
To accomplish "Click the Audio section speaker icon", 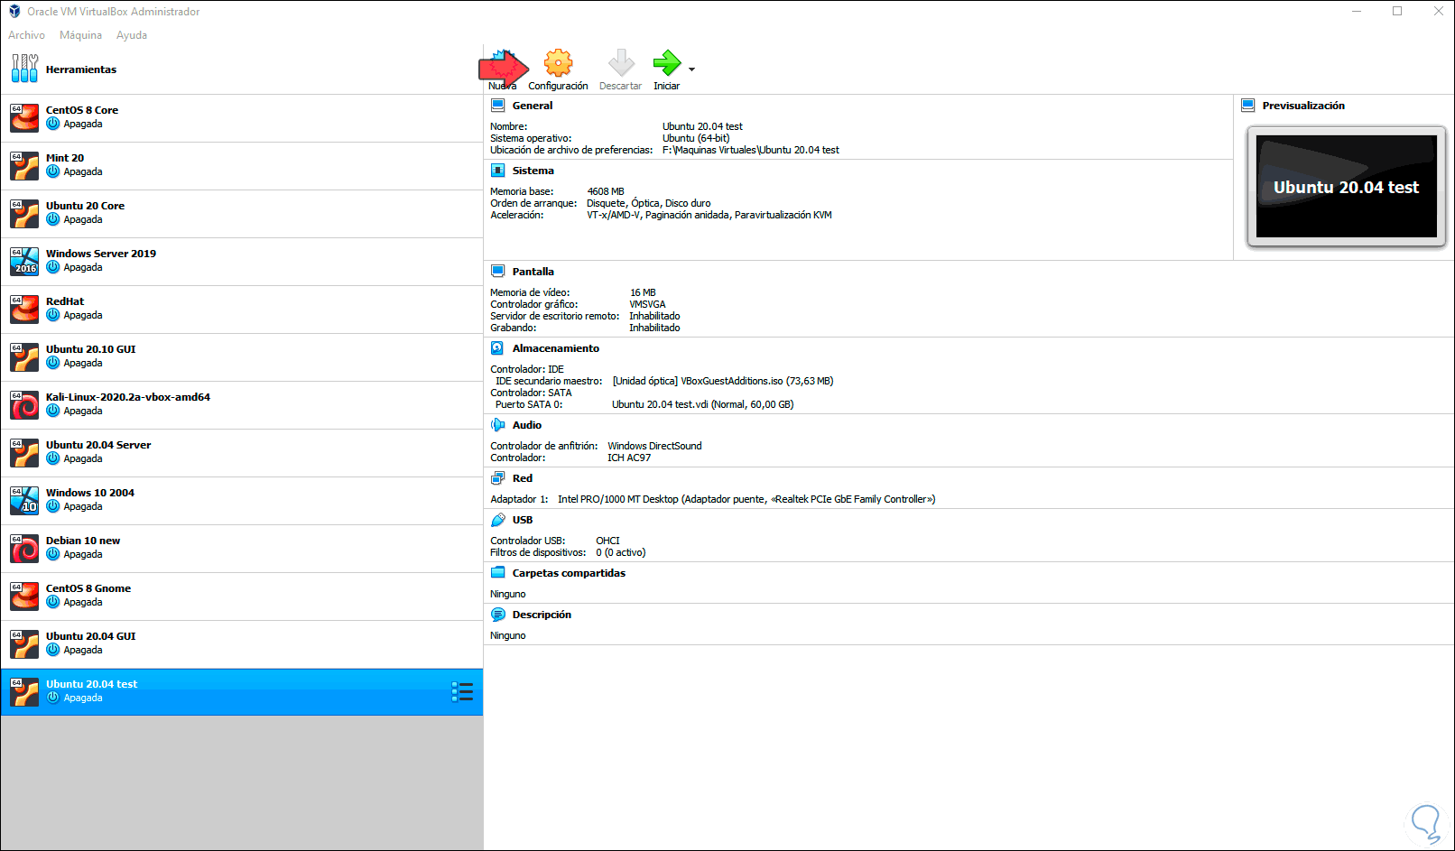I will 497,425.
